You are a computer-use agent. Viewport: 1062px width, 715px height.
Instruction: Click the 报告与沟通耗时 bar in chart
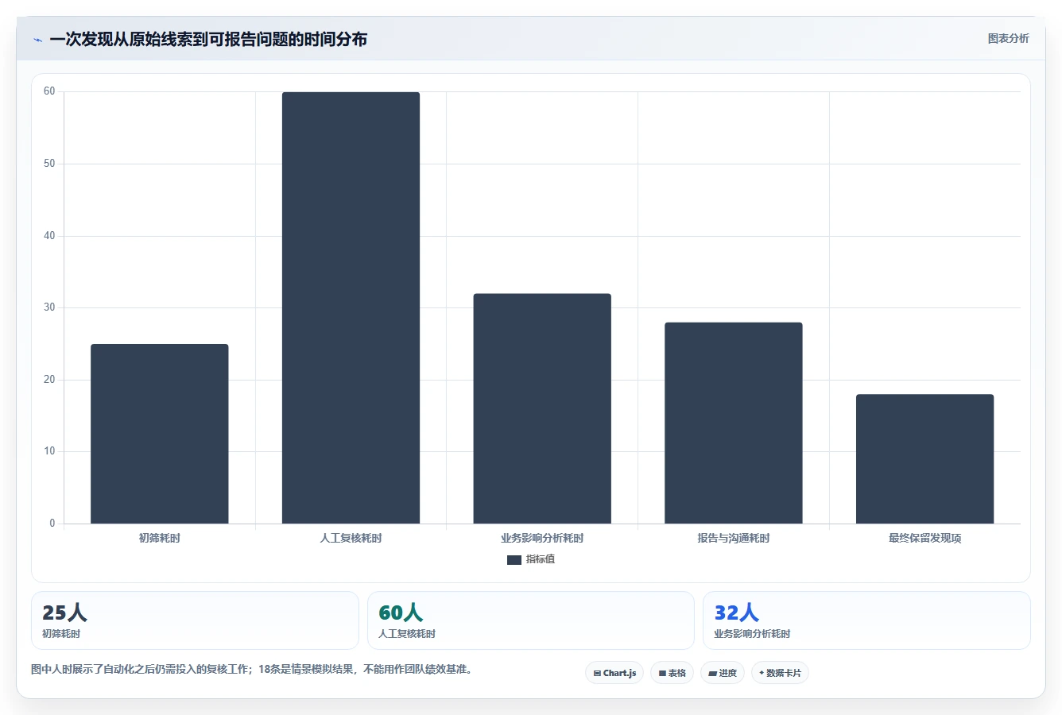734,423
